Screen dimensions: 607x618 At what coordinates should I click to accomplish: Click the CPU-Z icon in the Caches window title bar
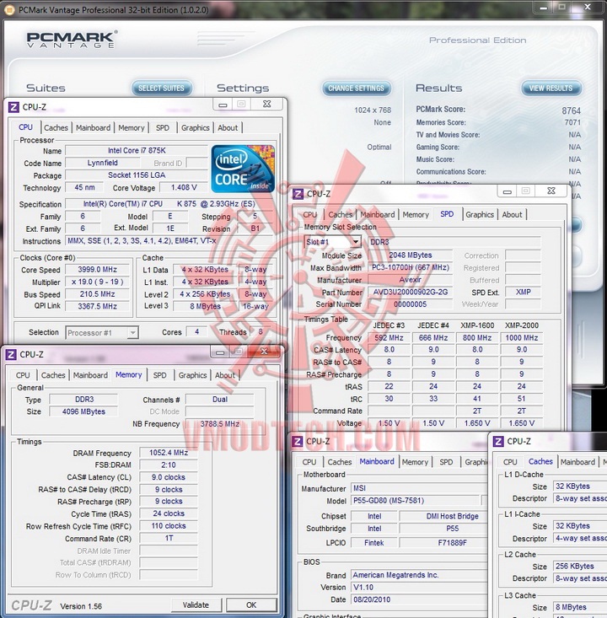(498, 442)
